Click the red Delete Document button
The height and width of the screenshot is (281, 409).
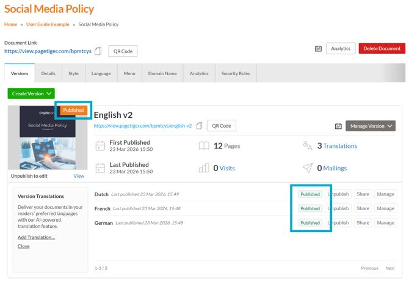pyautogui.click(x=382, y=48)
